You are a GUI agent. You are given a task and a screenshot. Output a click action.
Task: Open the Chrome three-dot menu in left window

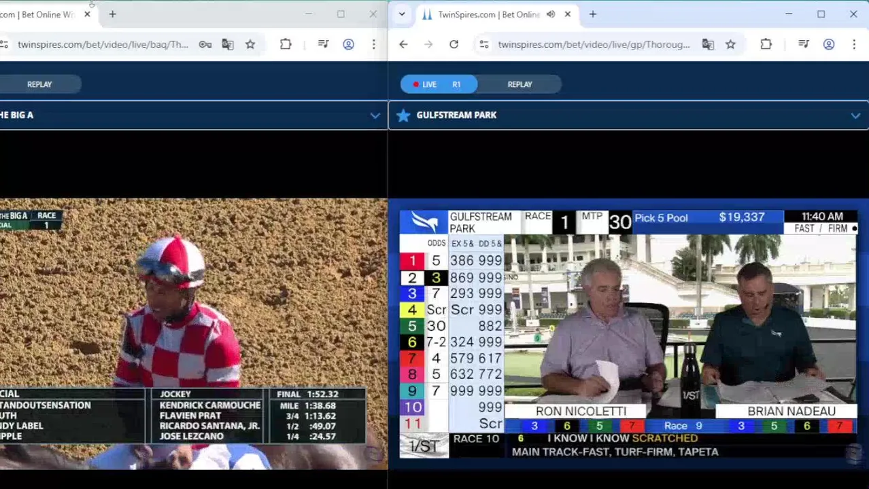coord(373,44)
